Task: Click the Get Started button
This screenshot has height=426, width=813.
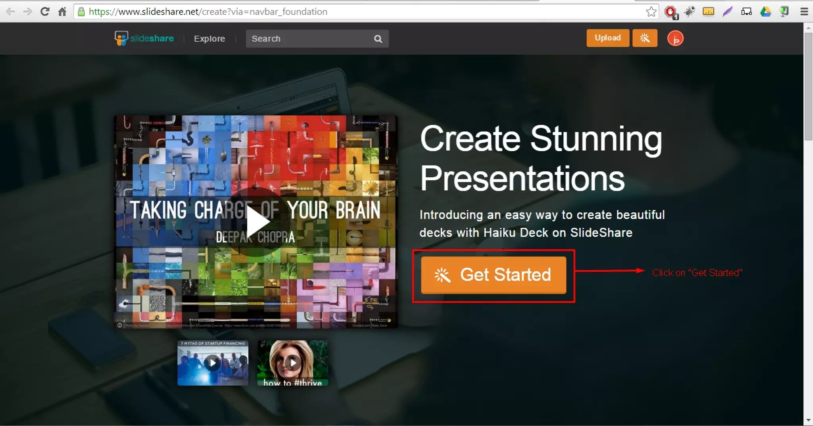Action: pos(493,275)
